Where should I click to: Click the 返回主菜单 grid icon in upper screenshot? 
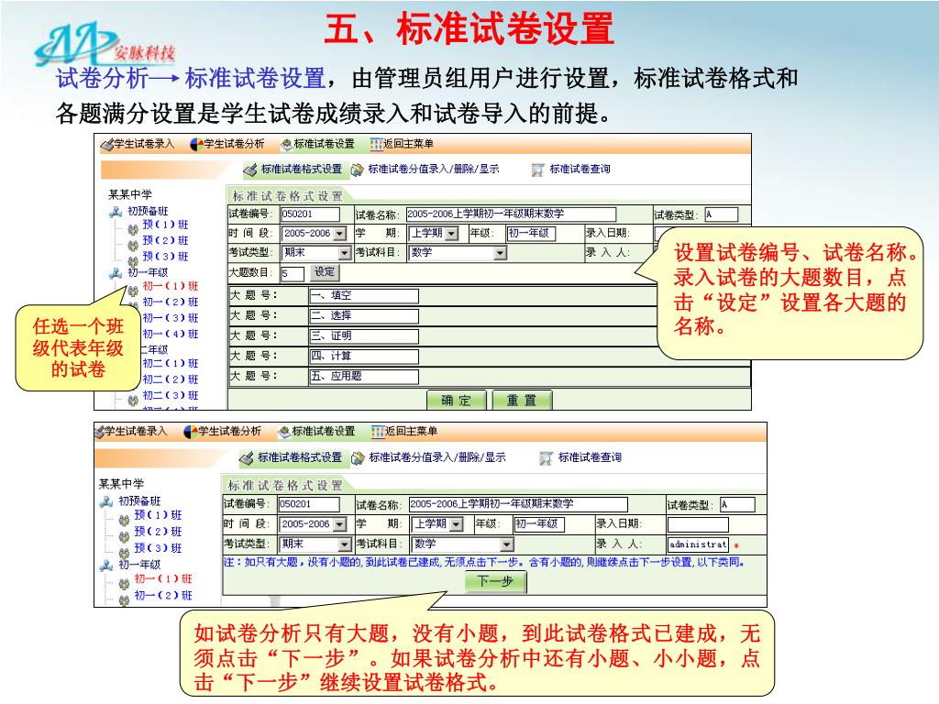pos(376,144)
